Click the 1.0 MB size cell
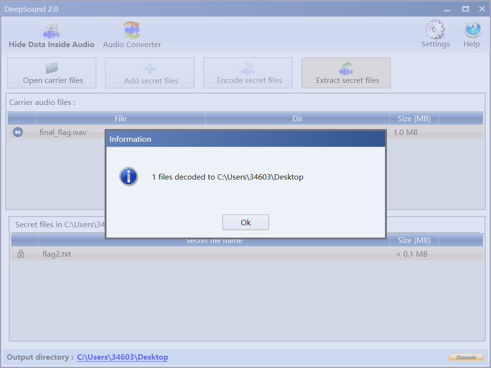The height and width of the screenshot is (368, 491). pyautogui.click(x=406, y=132)
